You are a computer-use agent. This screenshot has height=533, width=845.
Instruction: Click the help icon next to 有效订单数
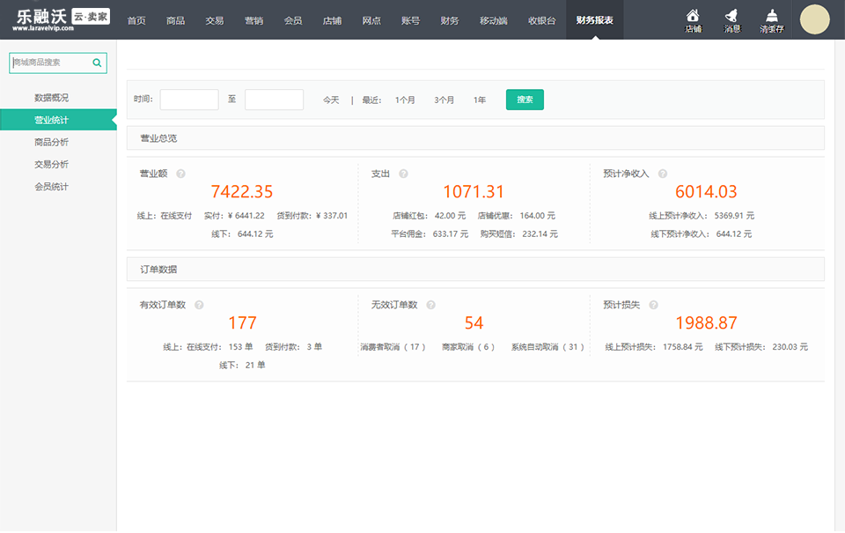tap(199, 305)
